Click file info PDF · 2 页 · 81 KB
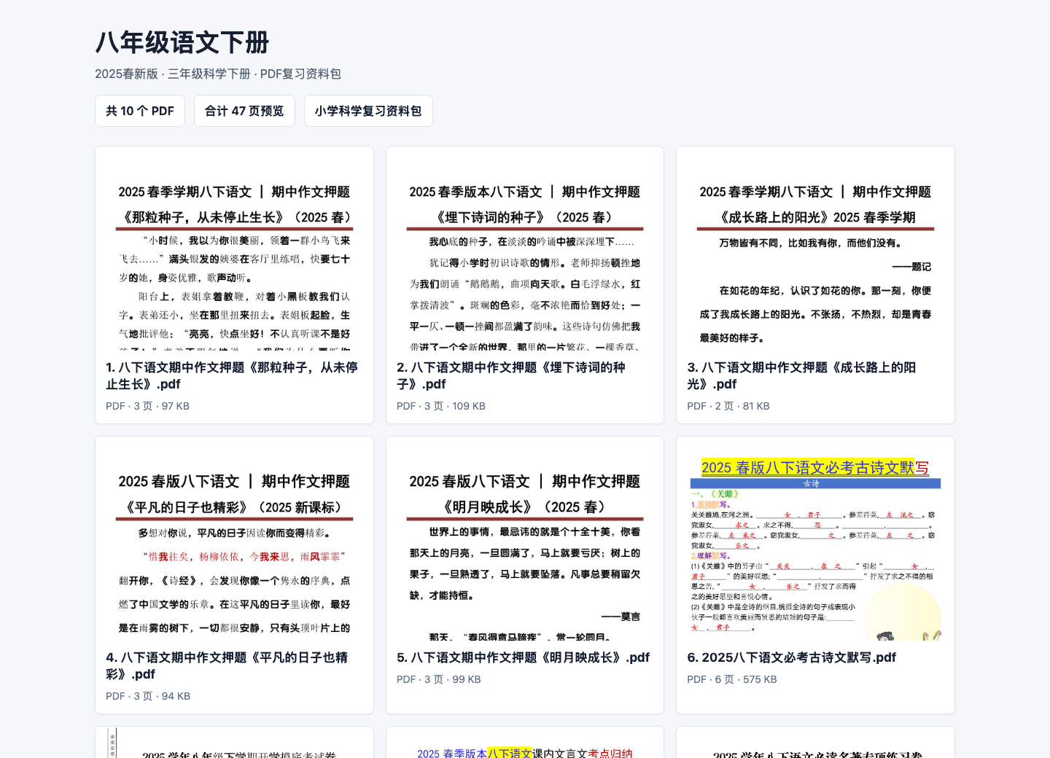The width and height of the screenshot is (1050, 758). coord(728,406)
